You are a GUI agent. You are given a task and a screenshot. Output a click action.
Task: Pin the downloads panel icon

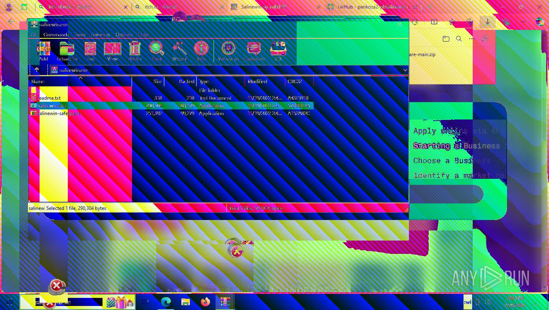pyautogui.click(x=485, y=39)
